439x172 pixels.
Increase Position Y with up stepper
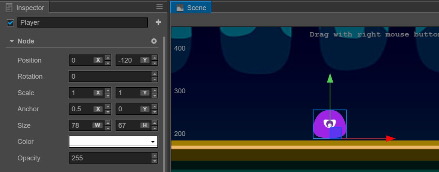pyautogui.click(x=154, y=58)
